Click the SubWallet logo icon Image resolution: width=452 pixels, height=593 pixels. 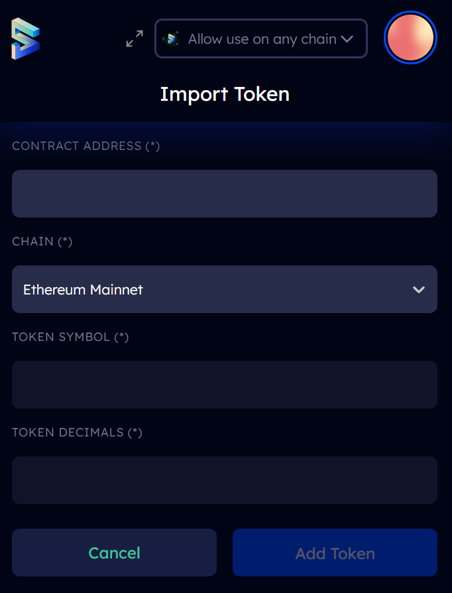click(x=26, y=38)
